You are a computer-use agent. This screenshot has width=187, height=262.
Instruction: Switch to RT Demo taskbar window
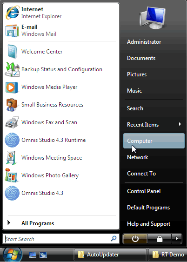coord(167,255)
